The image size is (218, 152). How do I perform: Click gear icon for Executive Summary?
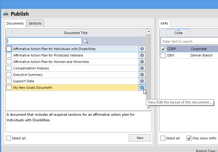pos(142,75)
